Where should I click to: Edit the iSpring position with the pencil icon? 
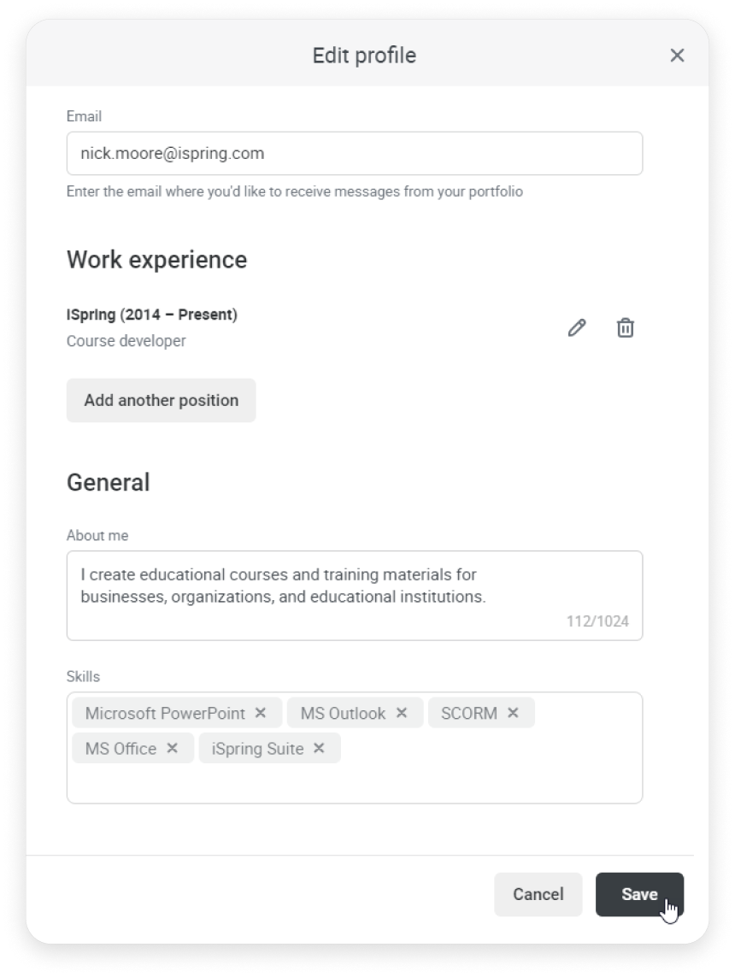[x=577, y=327]
